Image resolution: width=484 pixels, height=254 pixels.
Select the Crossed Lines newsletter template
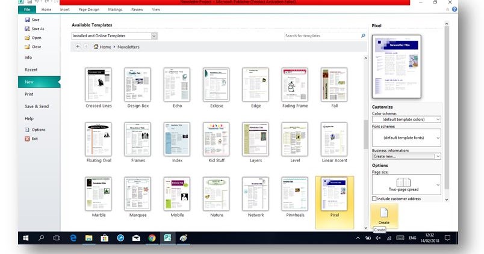coord(99,88)
